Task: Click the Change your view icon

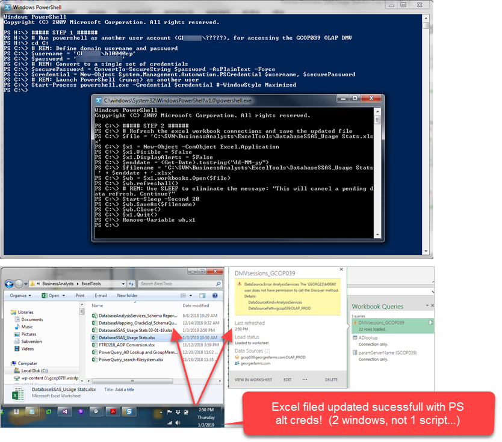Action: (183, 295)
